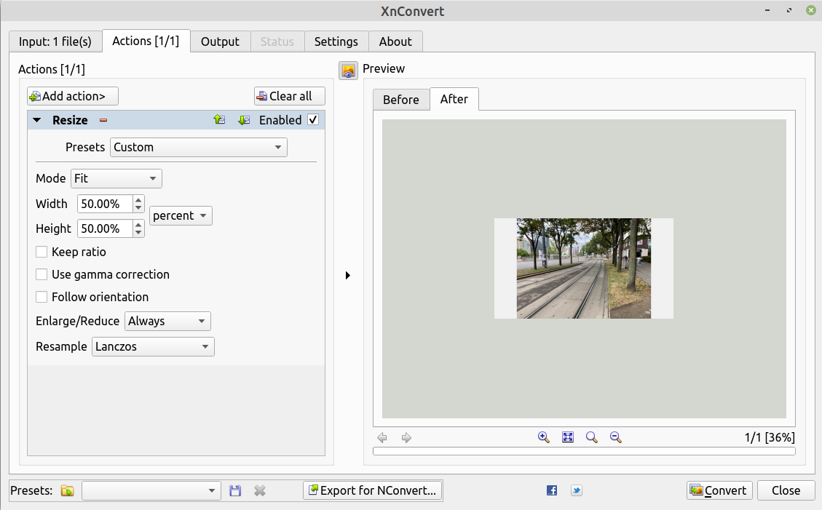Click inside the Width value field

pos(103,204)
